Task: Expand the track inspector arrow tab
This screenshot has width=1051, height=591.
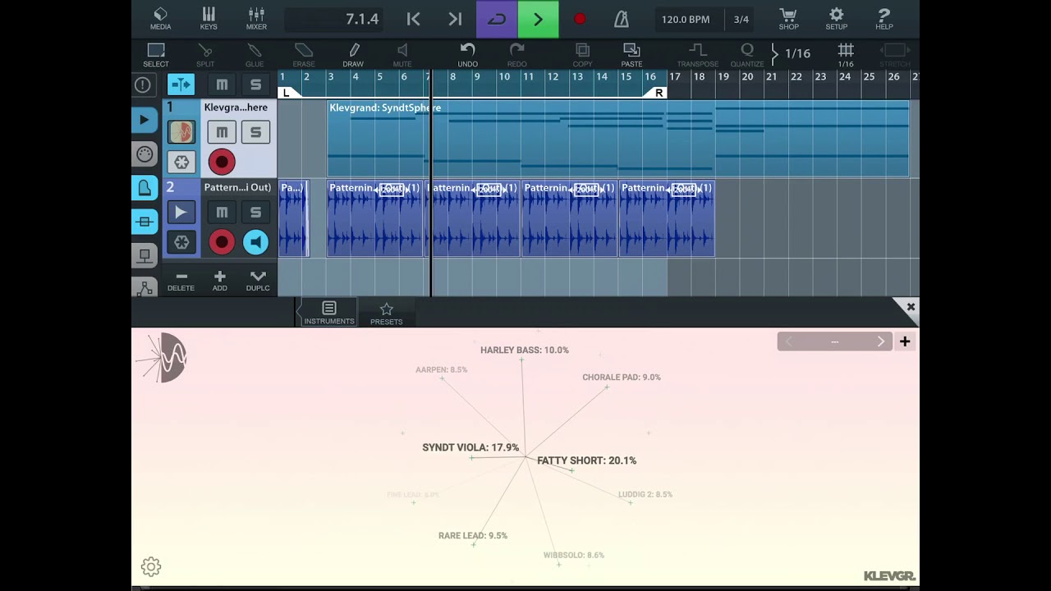Action: (145, 120)
